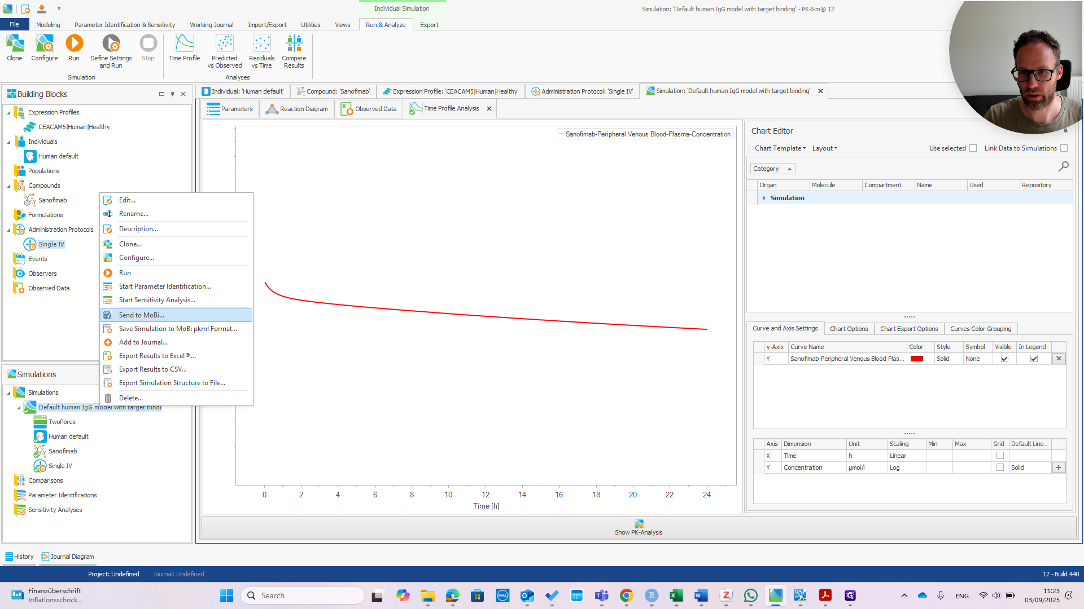
Task: Open Compare Results icon
Action: click(294, 44)
